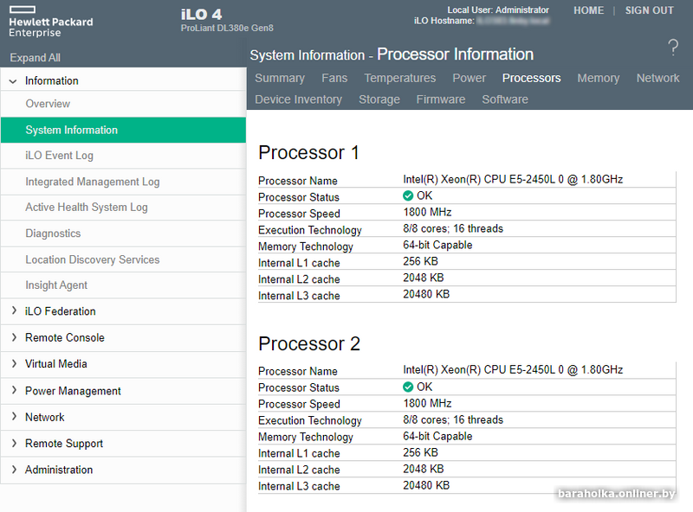Click the Processor 2 heading
Screen dimensions: 693x512
click(x=309, y=344)
